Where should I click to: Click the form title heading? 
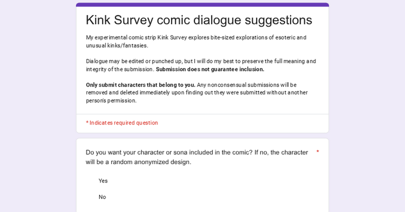click(199, 20)
